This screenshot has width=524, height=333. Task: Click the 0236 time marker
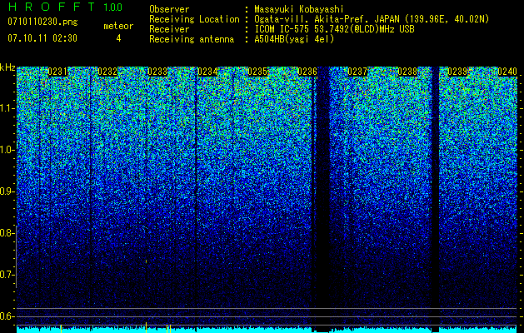tap(307, 72)
